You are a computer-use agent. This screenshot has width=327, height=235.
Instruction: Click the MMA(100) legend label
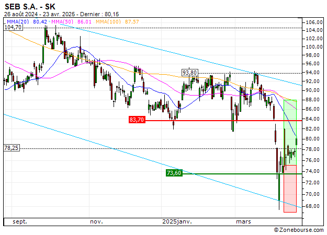[x=108, y=21]
